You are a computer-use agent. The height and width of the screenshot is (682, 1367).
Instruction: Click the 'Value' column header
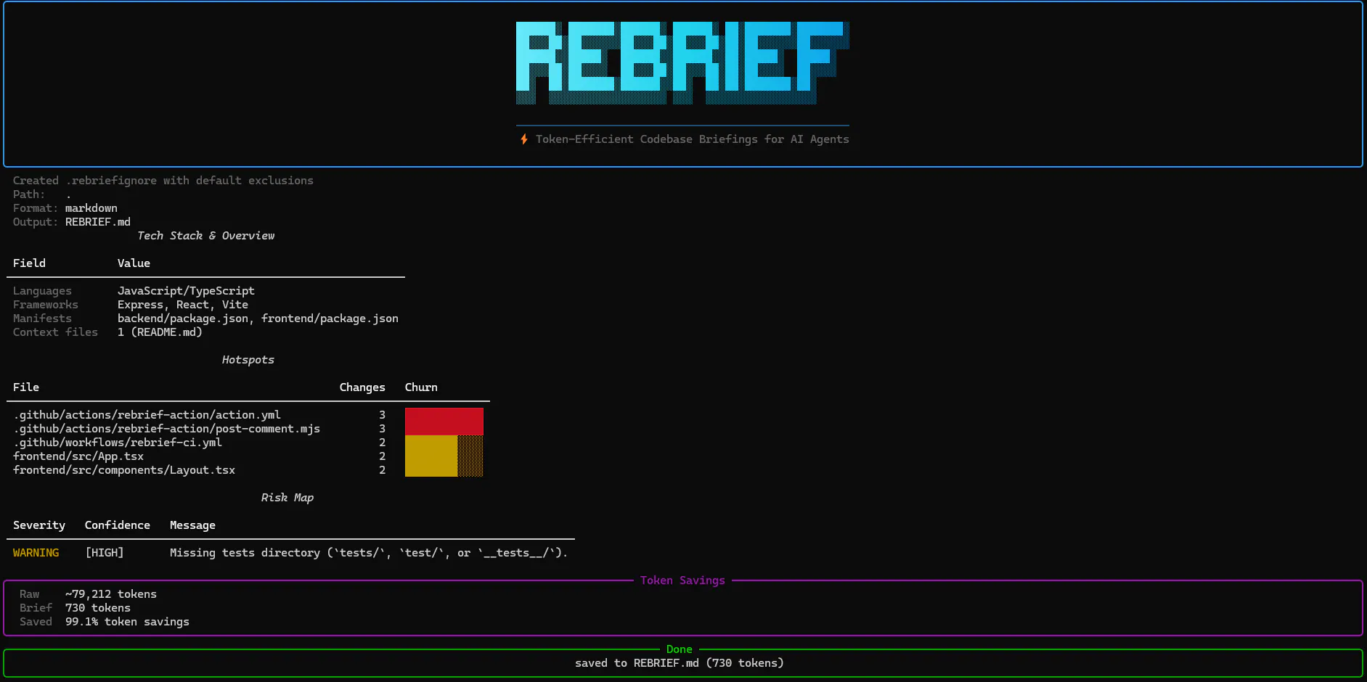(134, 263)
